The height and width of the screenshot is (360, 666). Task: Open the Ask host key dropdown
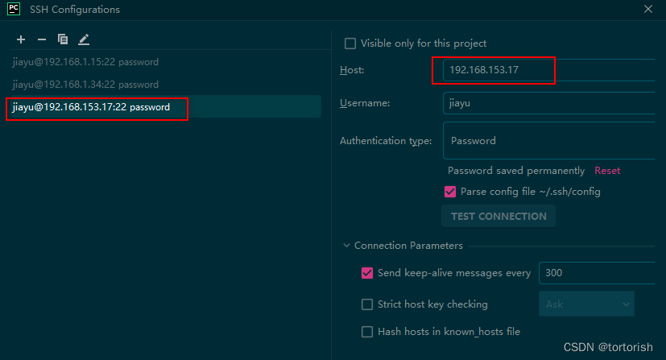coord(585,304)
